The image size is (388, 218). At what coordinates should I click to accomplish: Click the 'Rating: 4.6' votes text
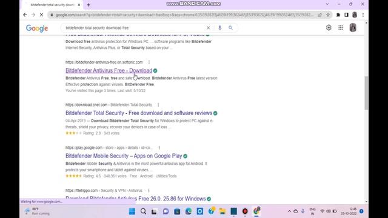105,176
